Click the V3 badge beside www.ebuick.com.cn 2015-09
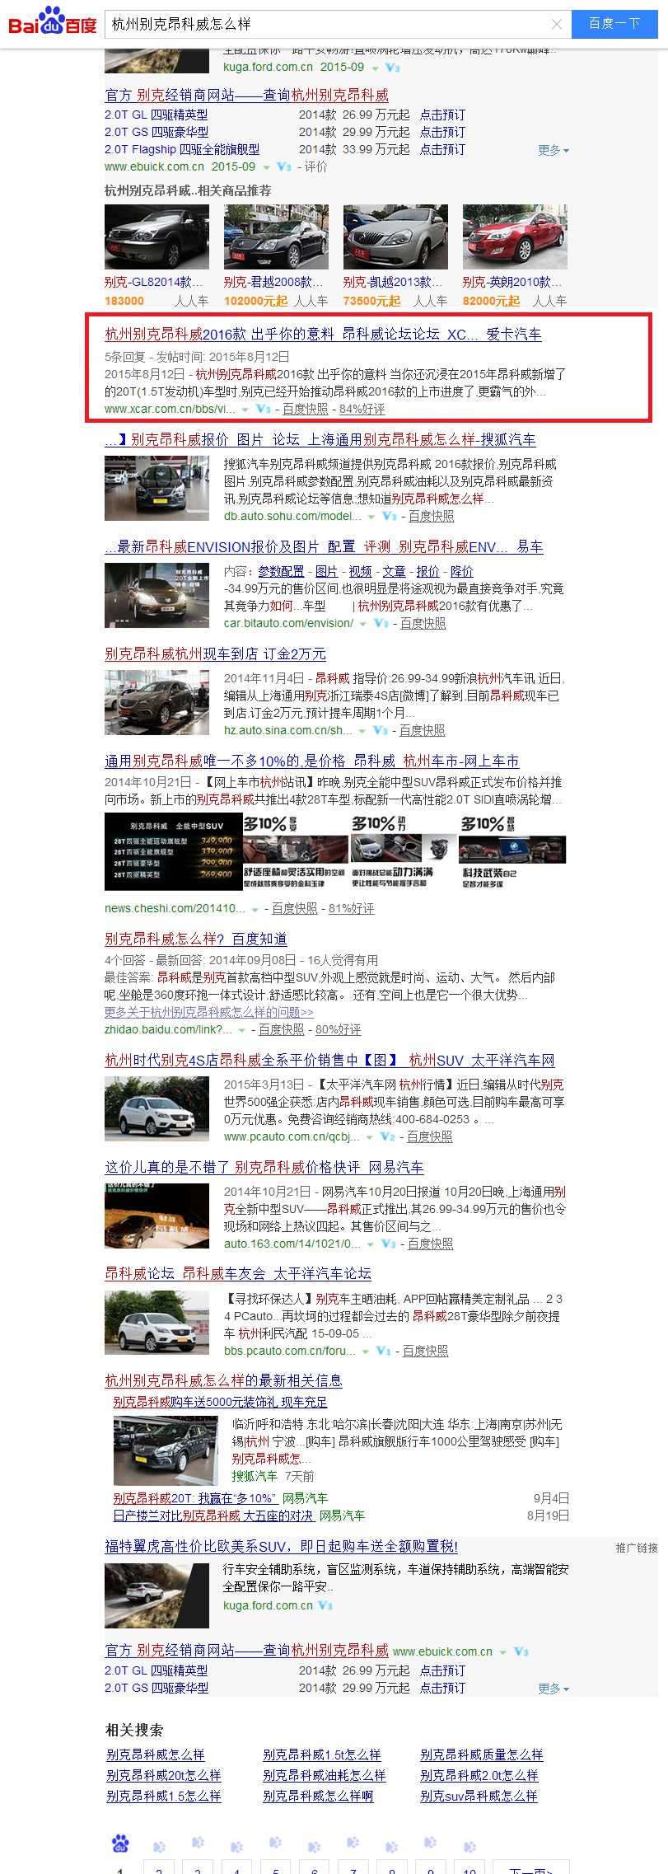 (284, 166)
